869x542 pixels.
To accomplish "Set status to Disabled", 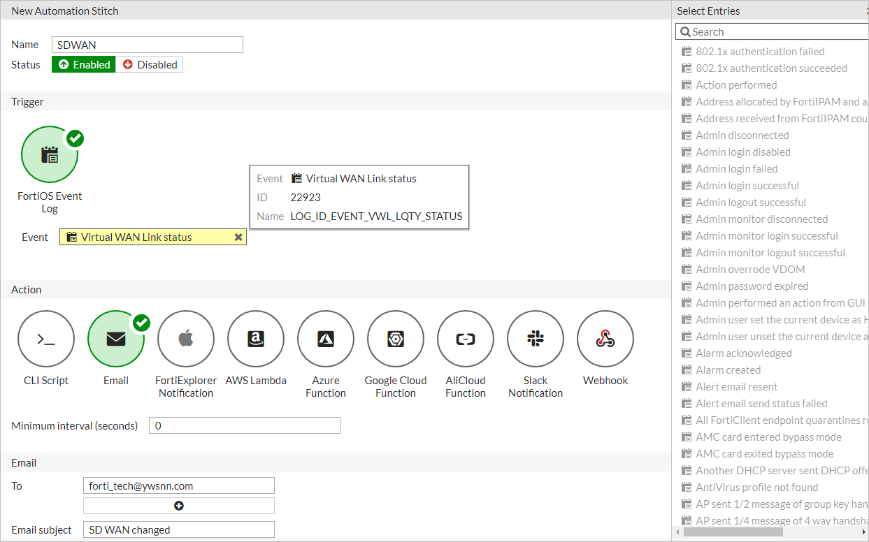I will click(x=150, y=65).
